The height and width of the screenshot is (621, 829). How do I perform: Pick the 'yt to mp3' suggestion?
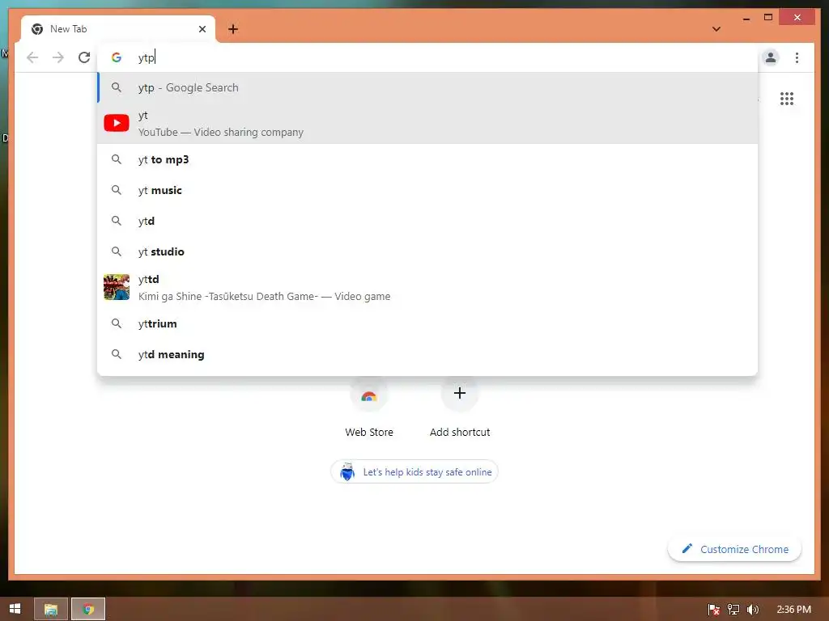(x=427, y=159)
